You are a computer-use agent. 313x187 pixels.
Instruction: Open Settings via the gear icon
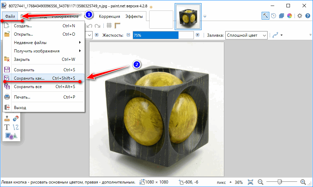point(300,16)
